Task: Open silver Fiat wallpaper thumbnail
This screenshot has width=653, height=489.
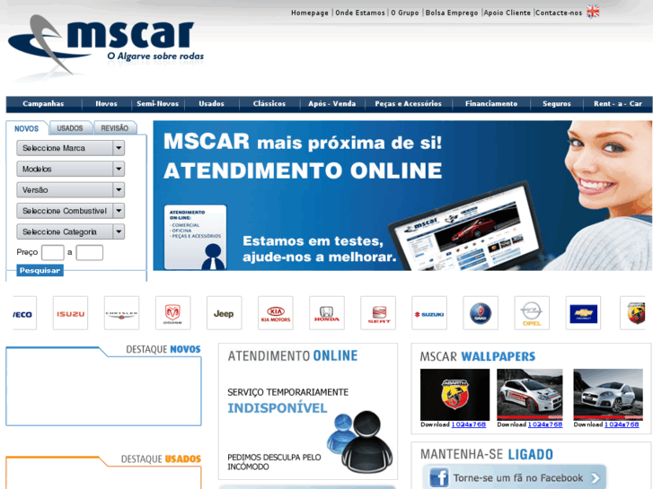Action: click(608, 395)
